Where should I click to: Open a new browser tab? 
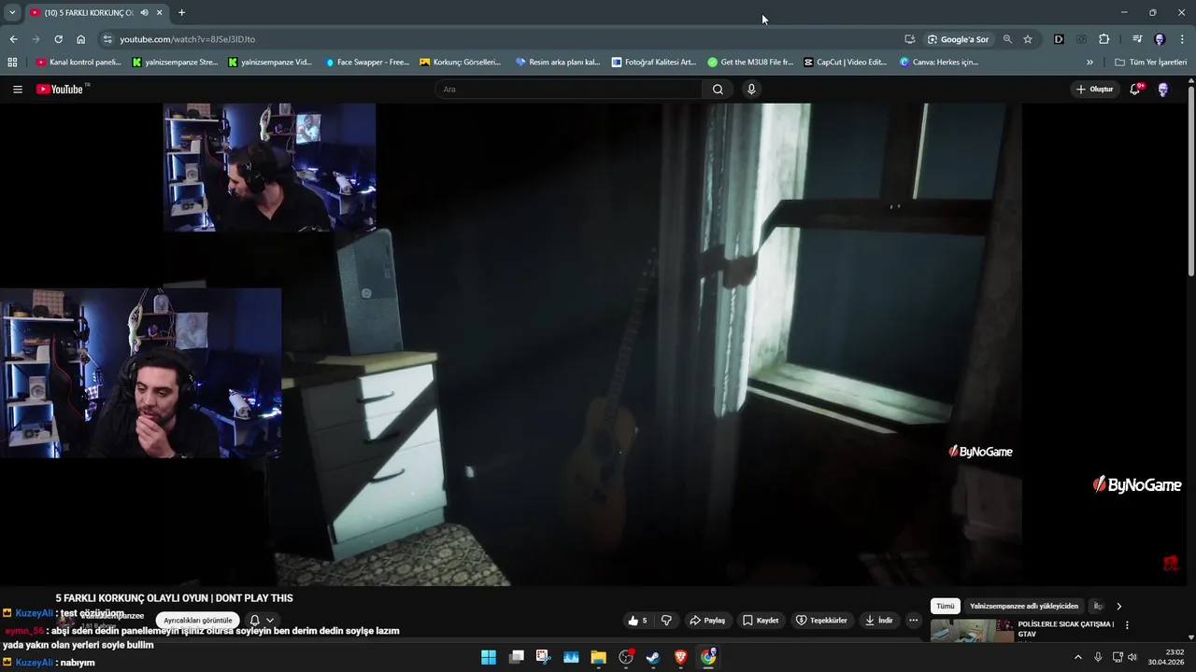point(181,13)
